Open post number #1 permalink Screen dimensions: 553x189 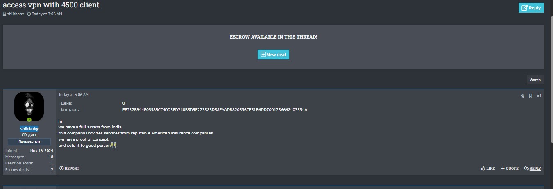539,96
